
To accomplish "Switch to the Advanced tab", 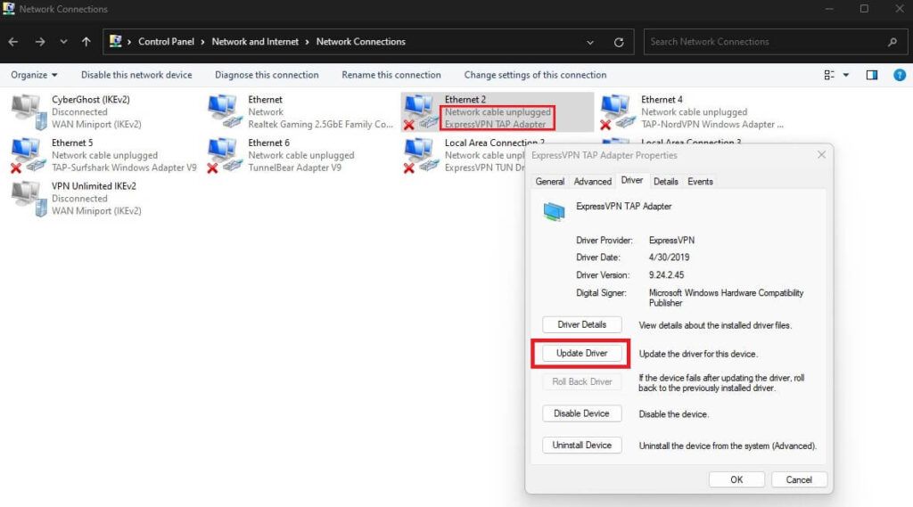I will pyautogui.click(x=593, y=182).
